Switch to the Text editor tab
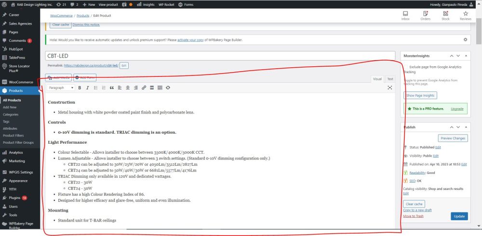The image size is (482, 236). 390,79
